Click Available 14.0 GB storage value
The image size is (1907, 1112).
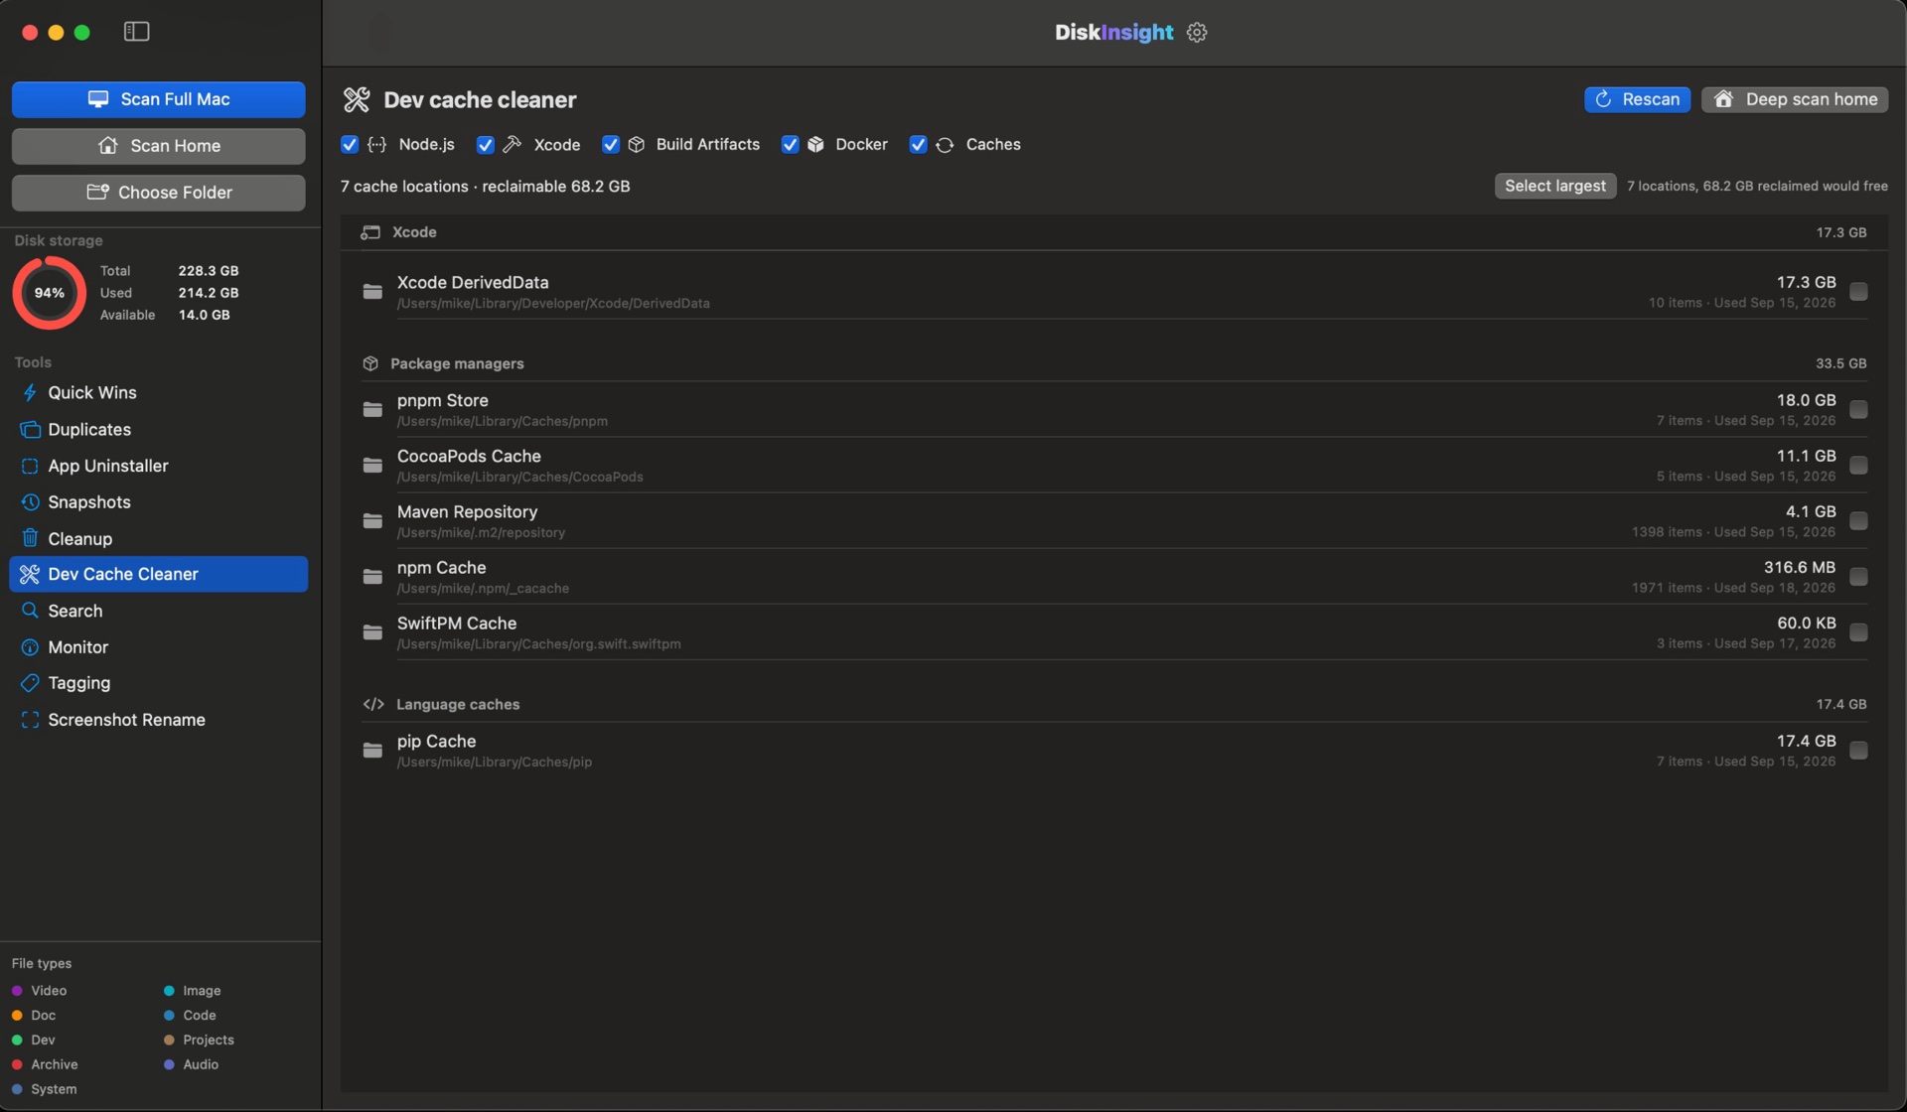(204, 315)
